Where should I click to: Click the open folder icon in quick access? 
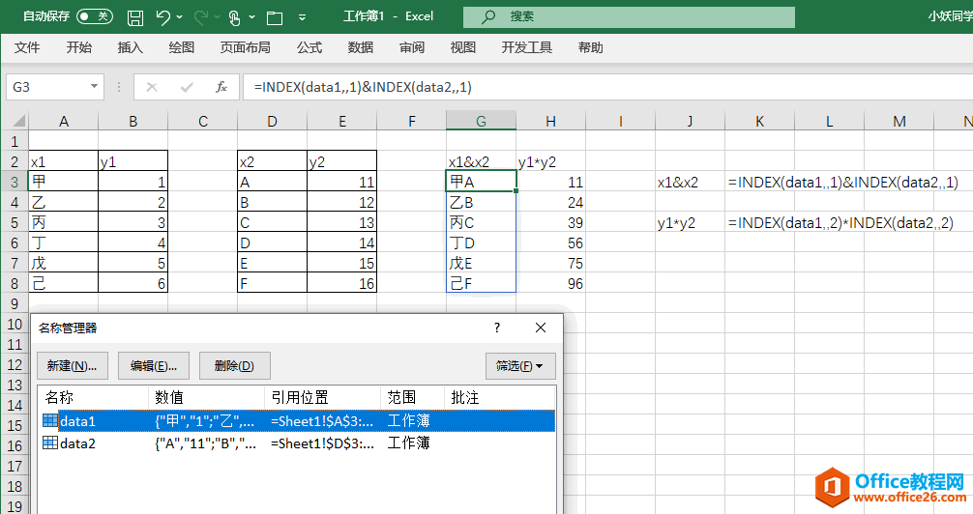tap(275, 17)
